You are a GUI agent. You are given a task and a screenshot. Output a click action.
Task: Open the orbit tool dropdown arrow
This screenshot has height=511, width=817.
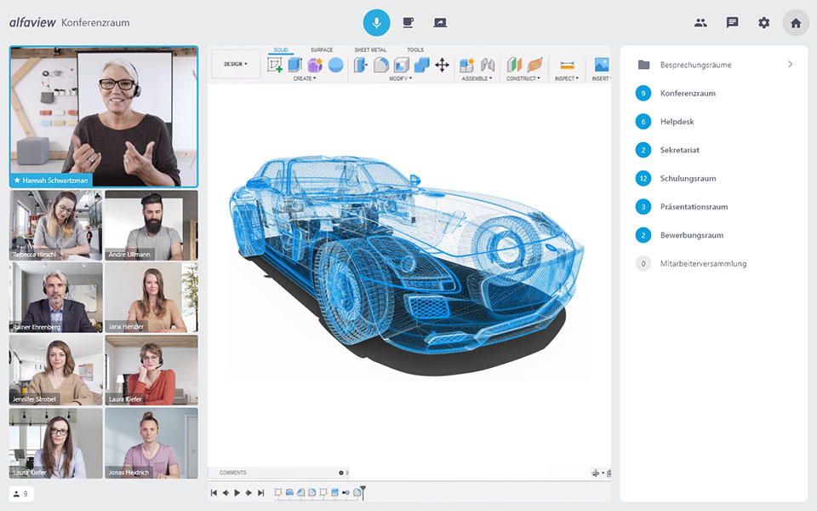point(603,473)
